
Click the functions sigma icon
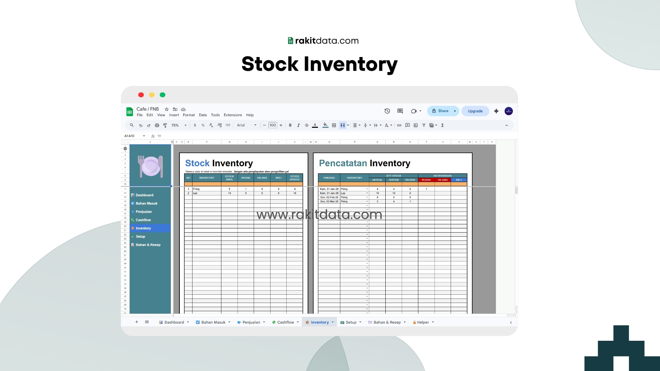click(442, 125)
